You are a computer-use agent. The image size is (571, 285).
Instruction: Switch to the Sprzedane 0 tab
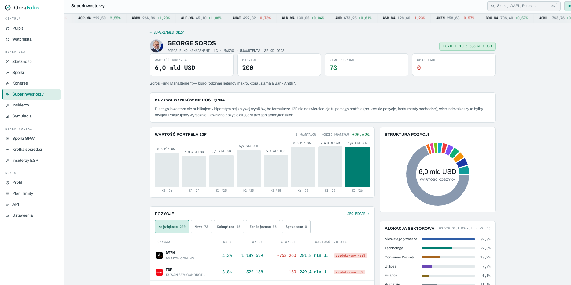[297, 227]
